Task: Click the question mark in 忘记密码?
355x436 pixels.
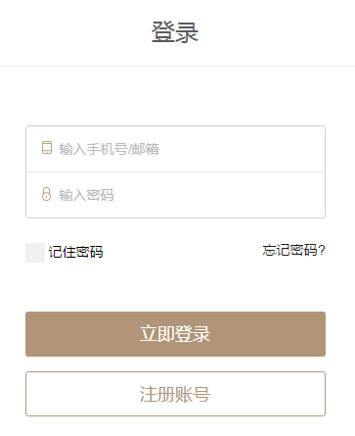Action: point(322,251)
